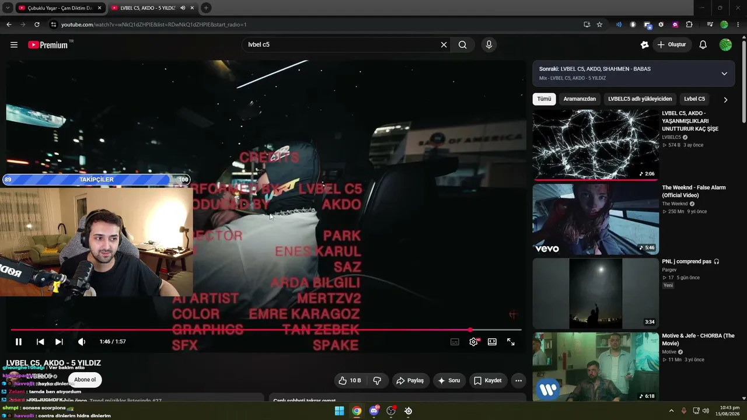Skip to the next video

pyautogui.click(x=59, y=342)
